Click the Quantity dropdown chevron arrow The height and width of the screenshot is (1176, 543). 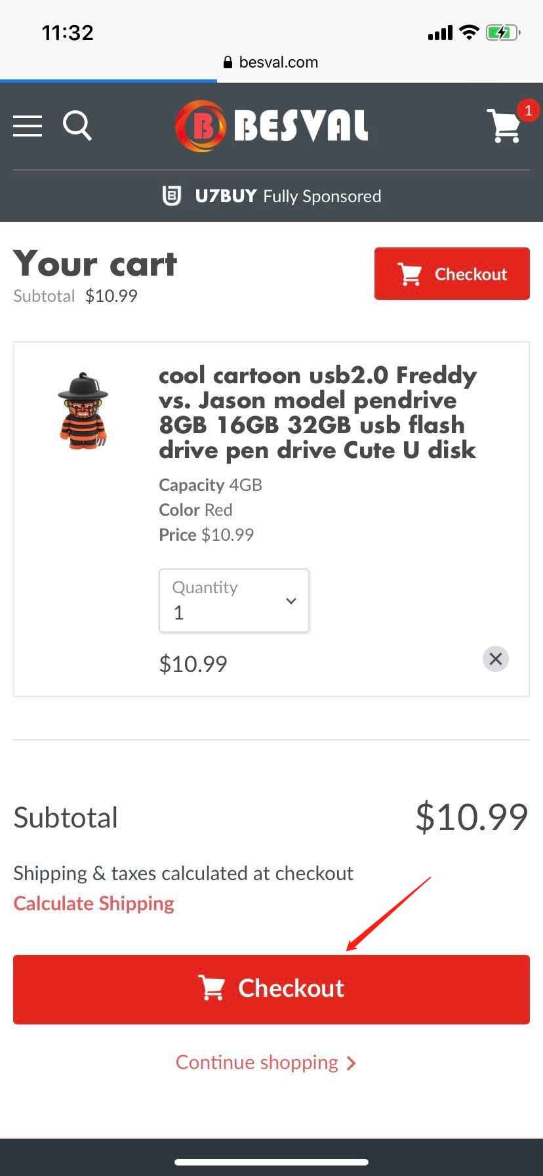291,600
